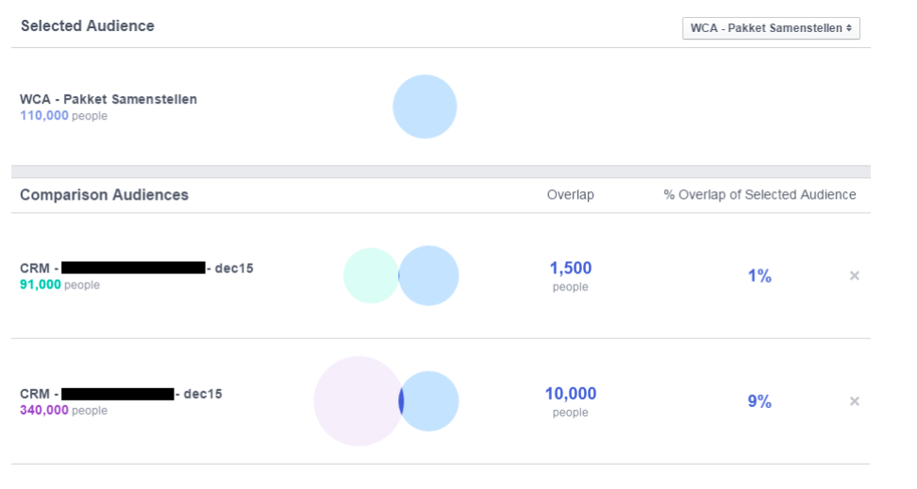Click the 9% overlap percentage
The height and width of the screenshot is (489, 917).
click(x=759, y=401)
